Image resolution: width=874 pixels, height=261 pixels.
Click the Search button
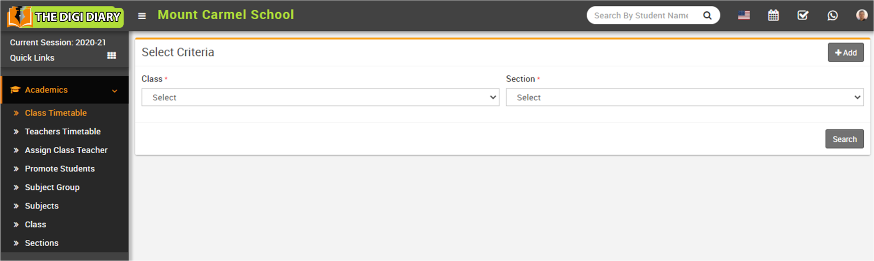(844, 139)
